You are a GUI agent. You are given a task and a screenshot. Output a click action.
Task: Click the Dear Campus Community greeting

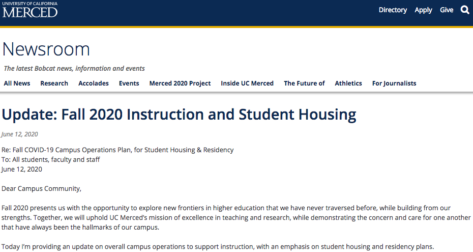tap(41, 189)
